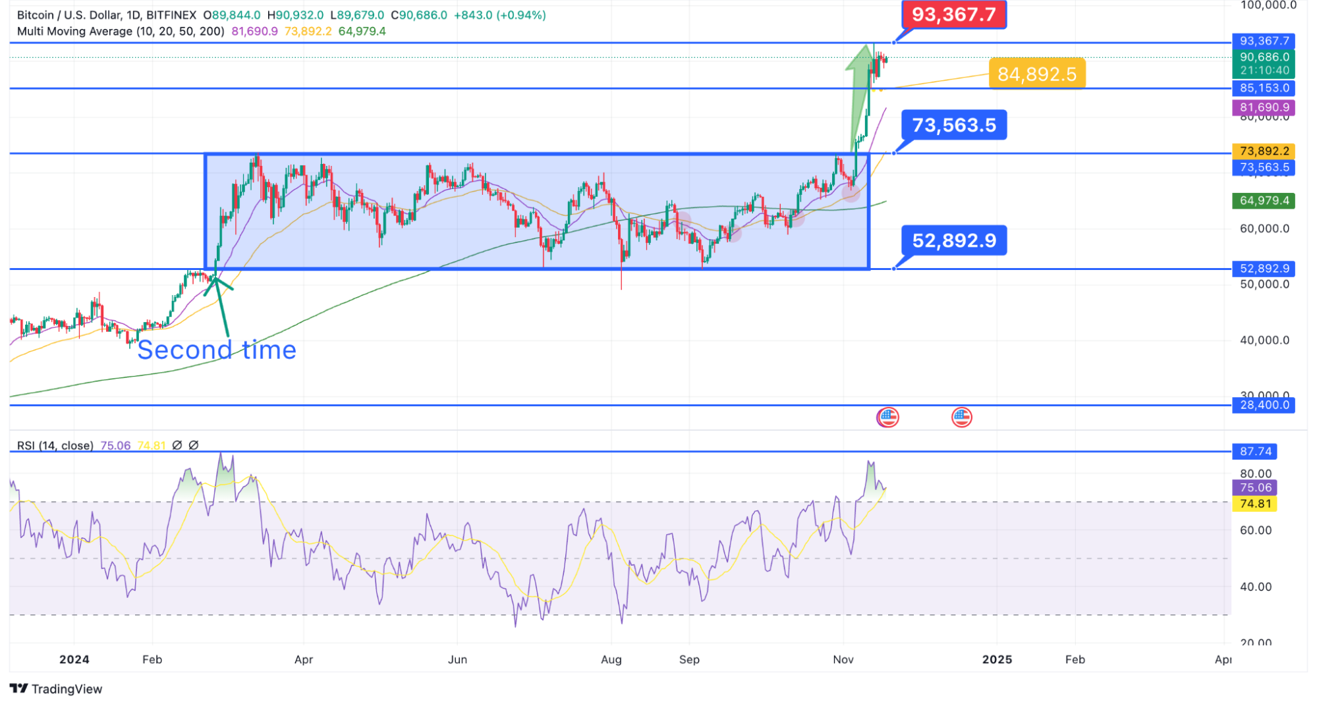Image resolution: width=1317 pixels, height=704 pixels.
Task: Click the Jun label on time axis
Action: [457, 659]
